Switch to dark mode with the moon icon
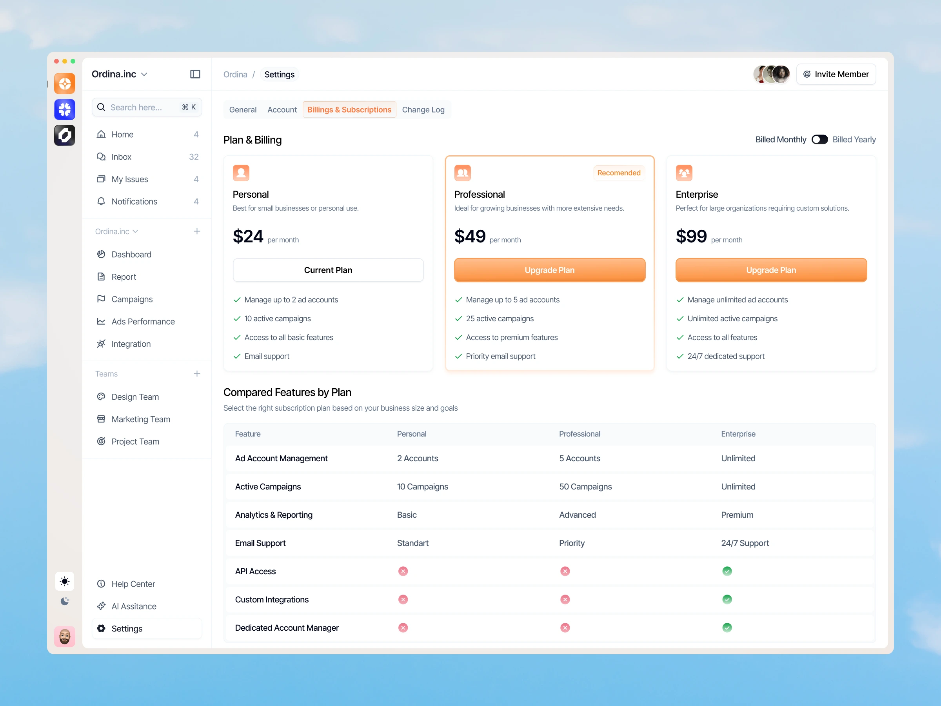The width and height of the screenshot is (941, 706). click(64, 601)
